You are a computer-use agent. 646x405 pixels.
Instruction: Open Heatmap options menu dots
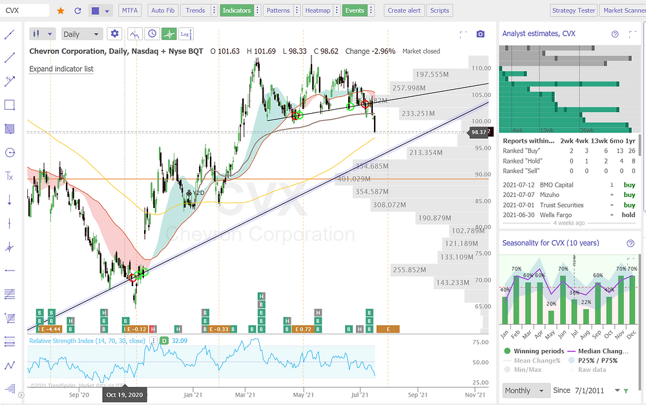[337, 11]
